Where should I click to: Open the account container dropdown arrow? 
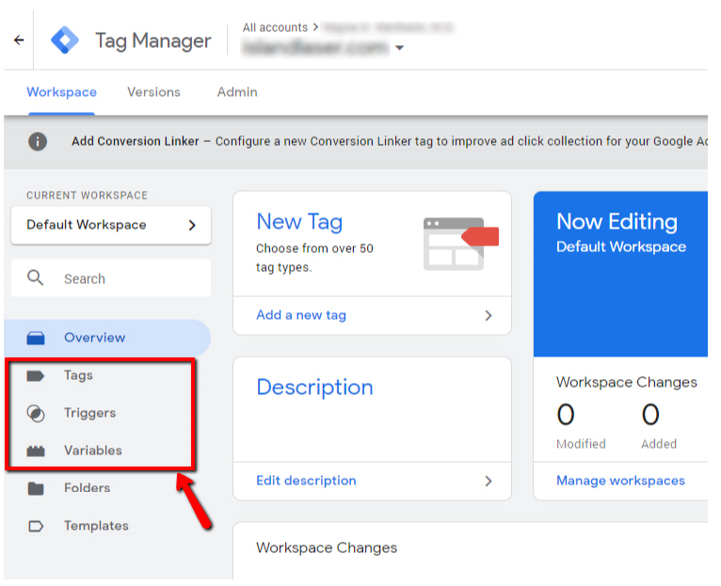point(400,49)
